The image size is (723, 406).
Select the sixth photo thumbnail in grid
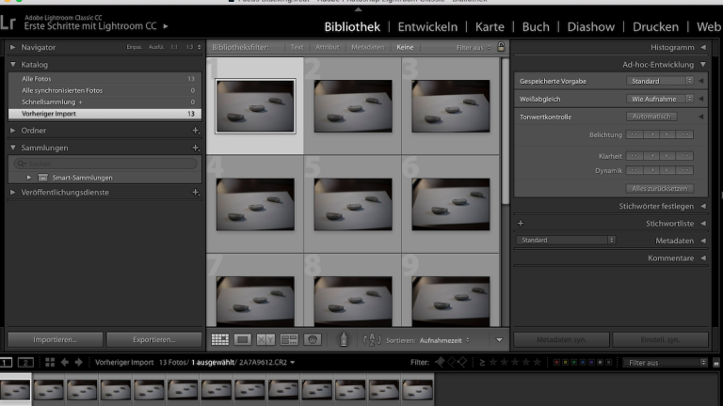click(450, 204)
